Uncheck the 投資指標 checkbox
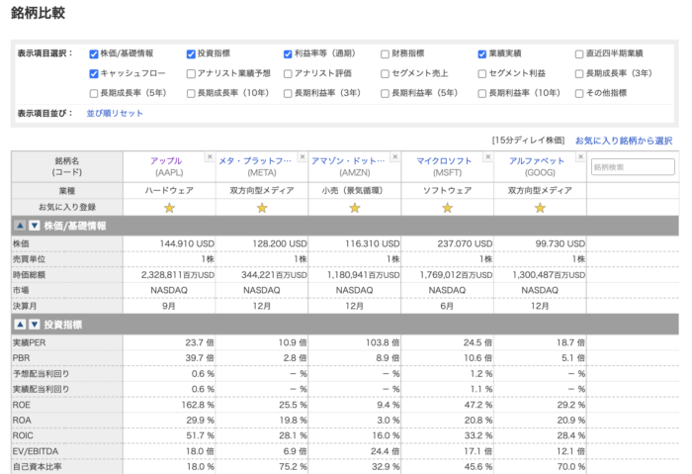Screen dimensions: 692x474 tap(191, 53)
